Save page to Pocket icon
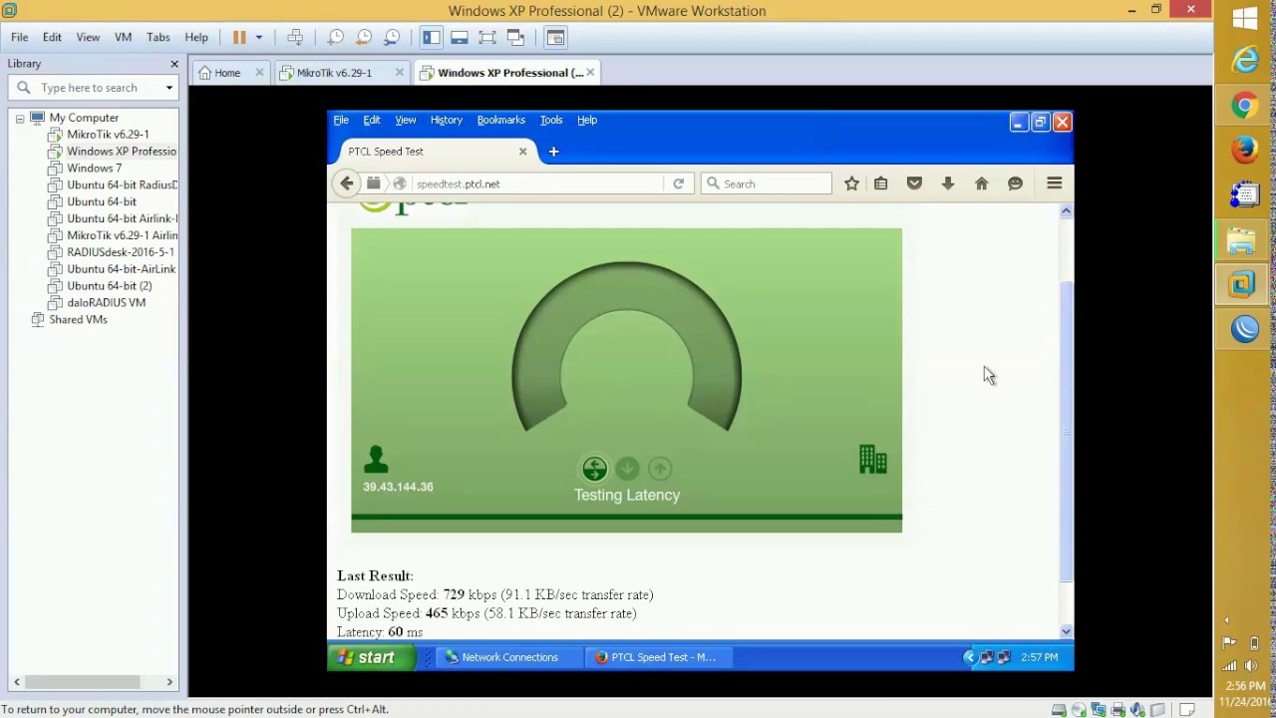Image resolution: width=1276 pixels, height=718 pixels. pyautogui.click(x=914, y=183)
